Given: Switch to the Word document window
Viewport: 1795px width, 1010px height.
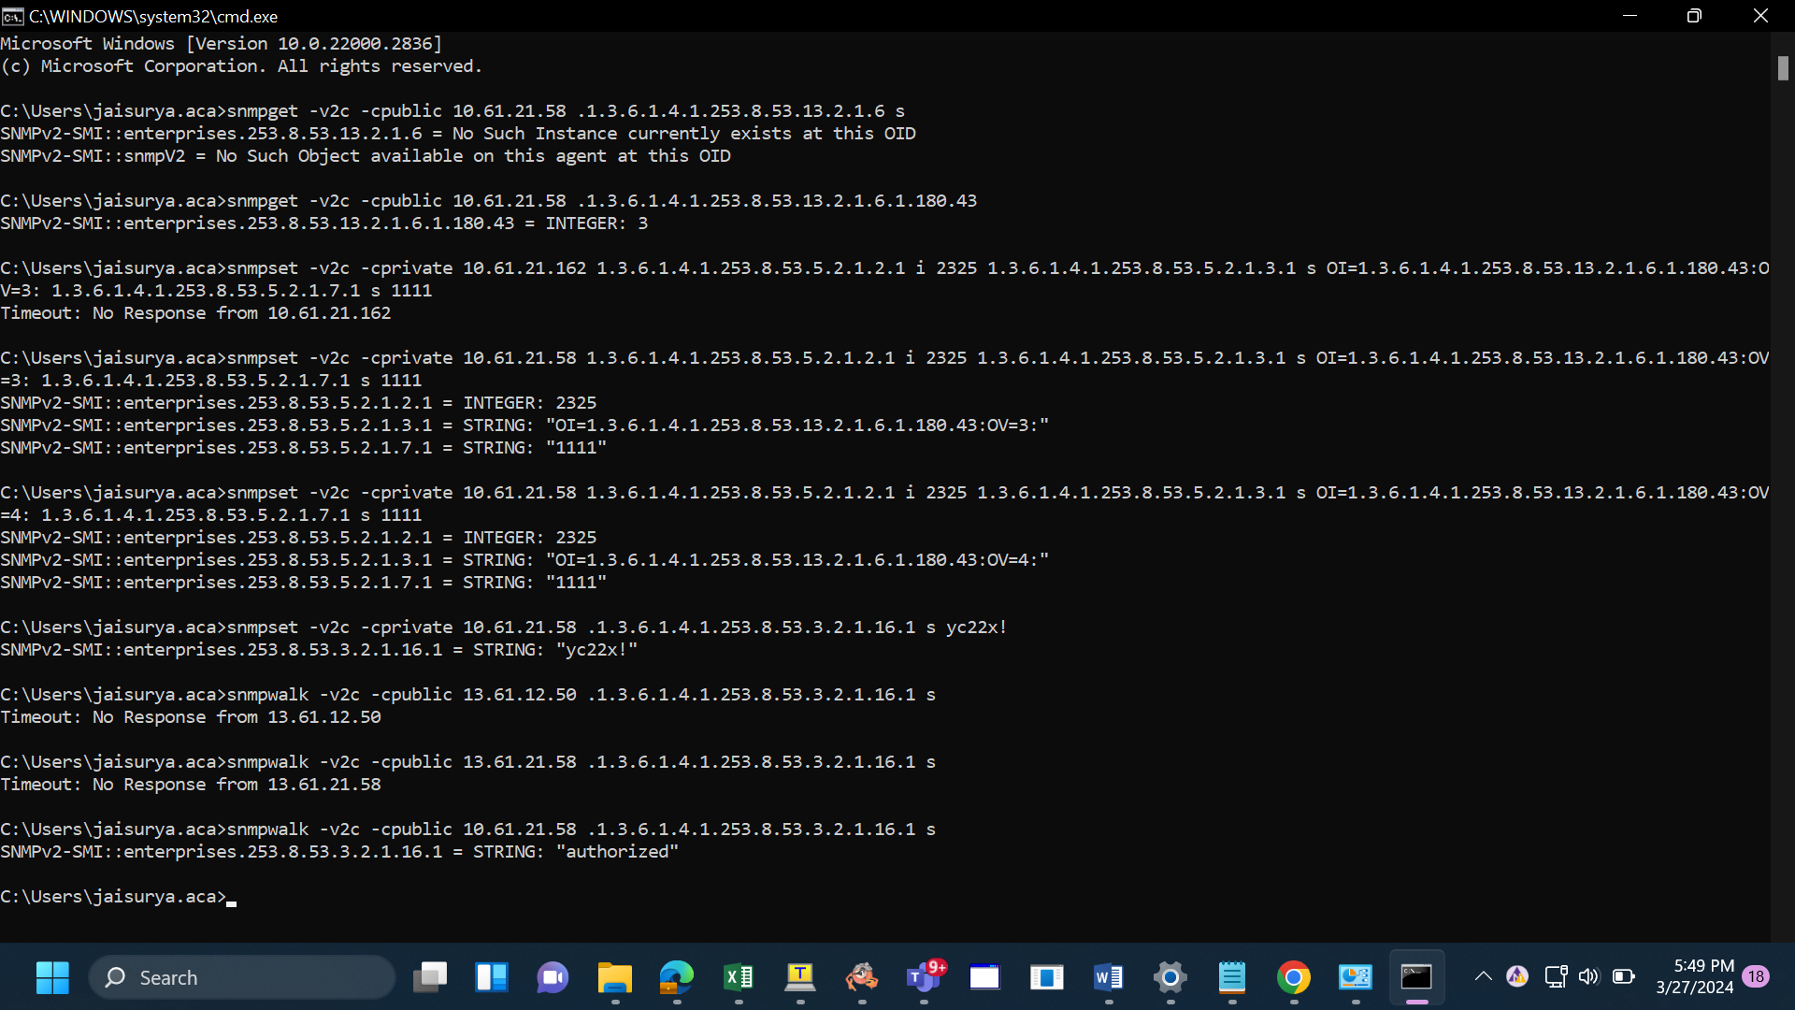Looking at the screenshot, I should [x=1109, y=977].
